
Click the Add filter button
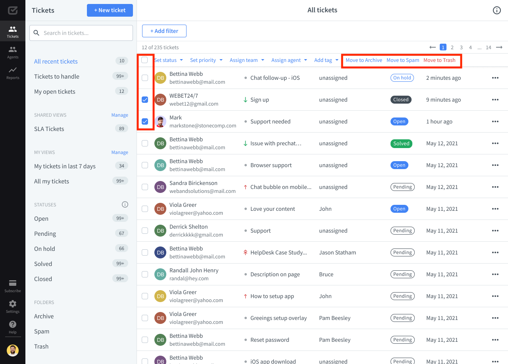pyautogui.click(x=164, y=31)
